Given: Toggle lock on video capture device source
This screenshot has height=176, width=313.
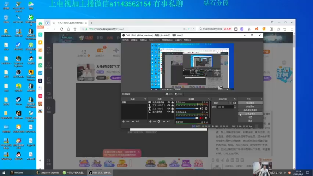Looking at the screenshot, I should 173,102.
